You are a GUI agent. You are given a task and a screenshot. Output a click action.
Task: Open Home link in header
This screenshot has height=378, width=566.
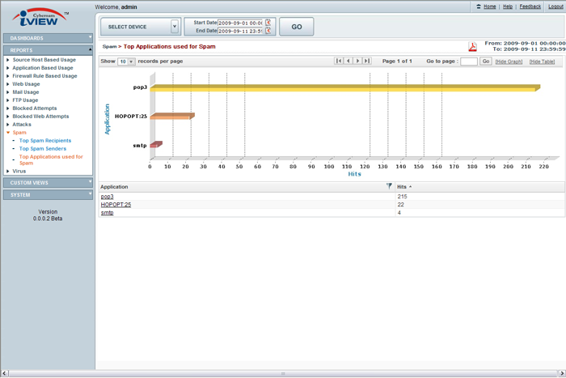coord(489,6)
